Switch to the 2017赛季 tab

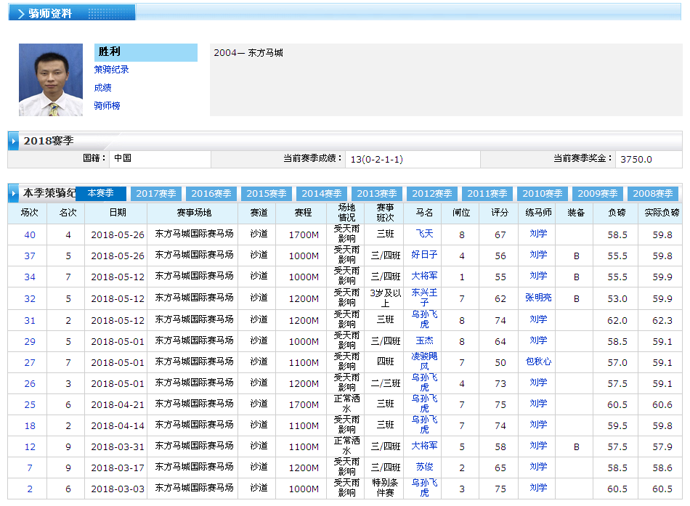pos(156,194)
